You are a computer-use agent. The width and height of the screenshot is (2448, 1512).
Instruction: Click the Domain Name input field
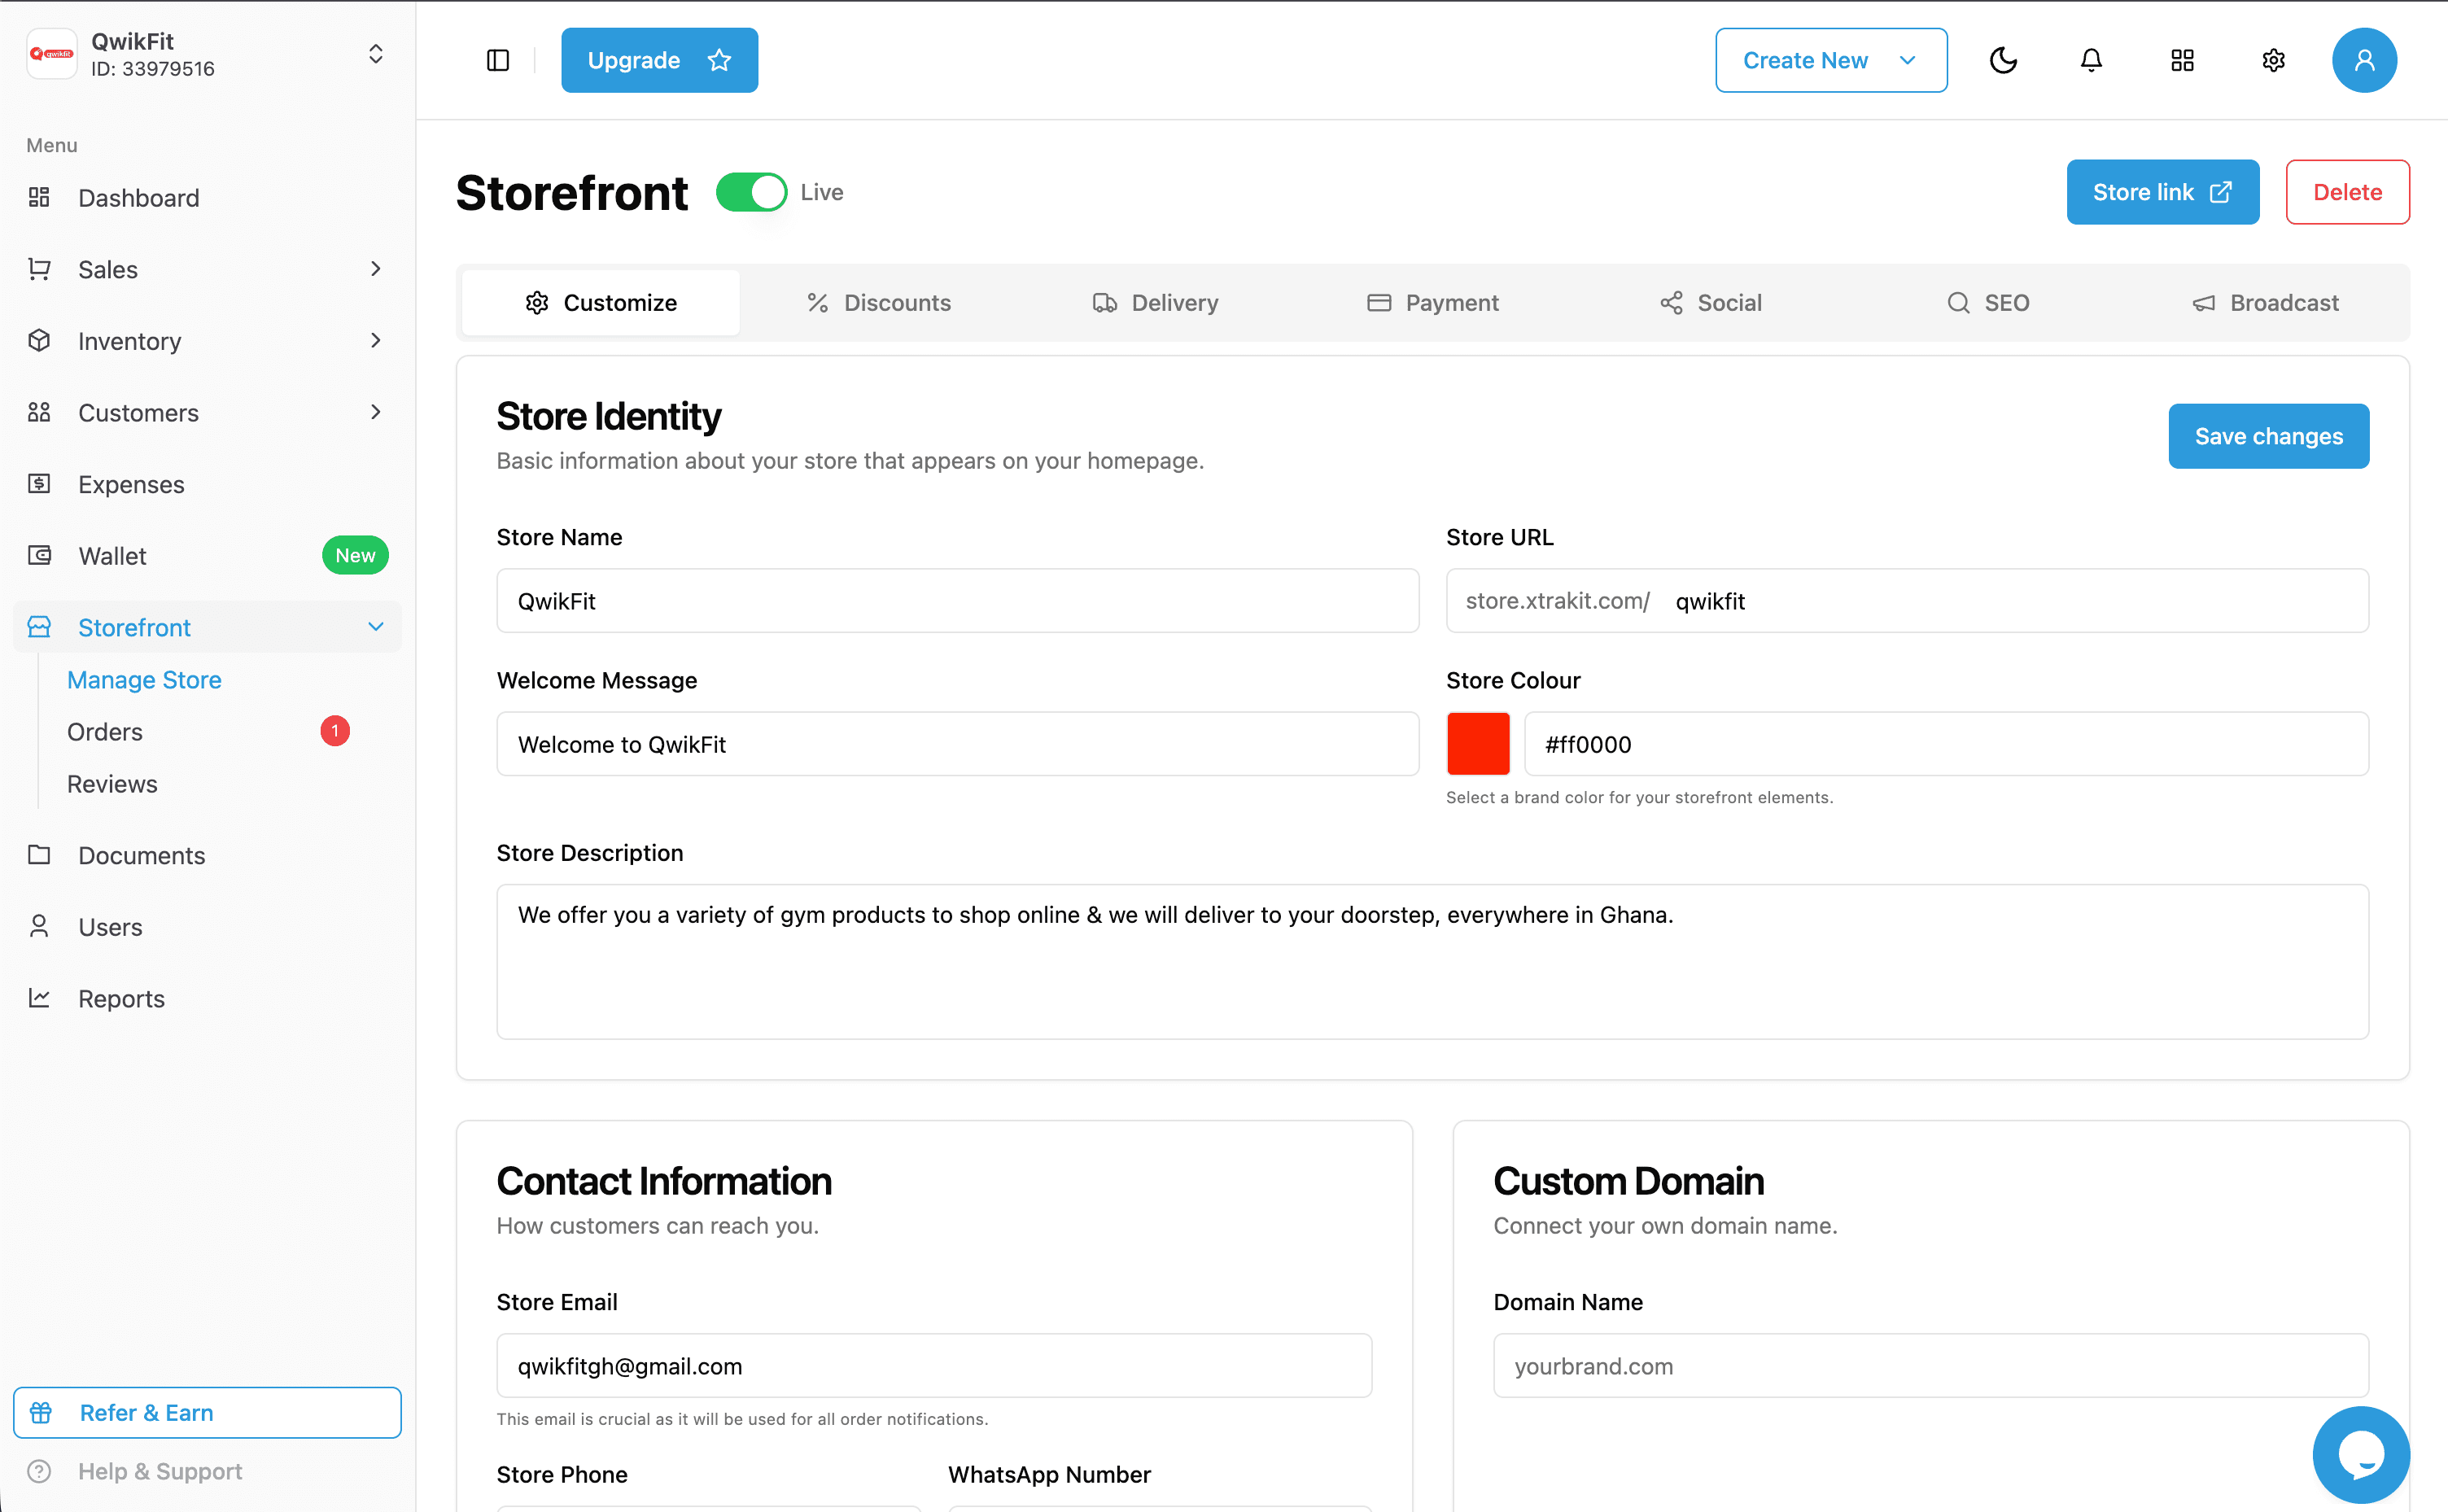1930,1365
